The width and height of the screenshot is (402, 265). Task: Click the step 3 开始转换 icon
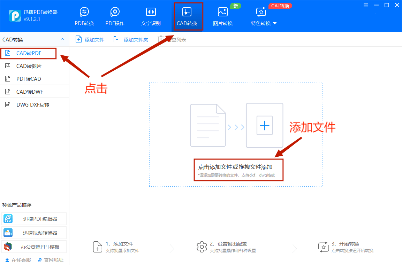324,247
